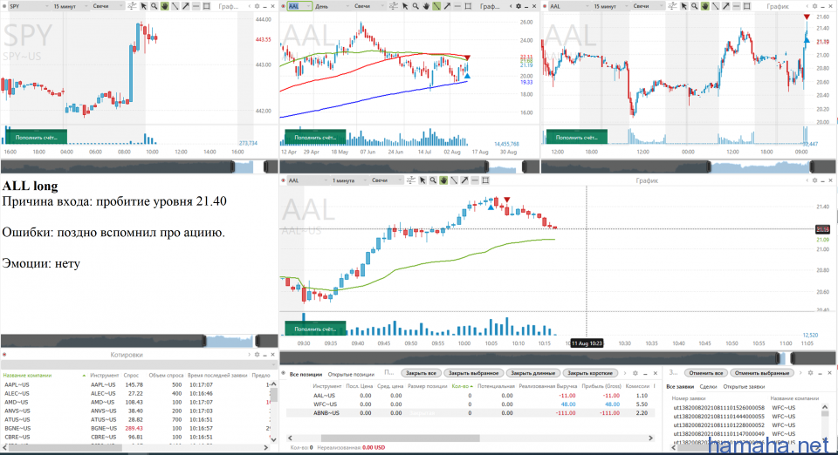The height and width of the screenshot is (455, 838).
Task: Open settings gear of Котировки panel
Action: tap(257, 354)
